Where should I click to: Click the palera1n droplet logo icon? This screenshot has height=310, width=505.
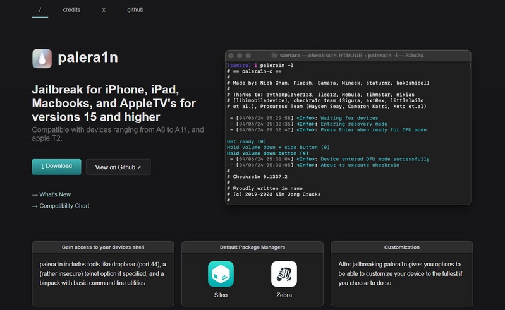(42, 58)
